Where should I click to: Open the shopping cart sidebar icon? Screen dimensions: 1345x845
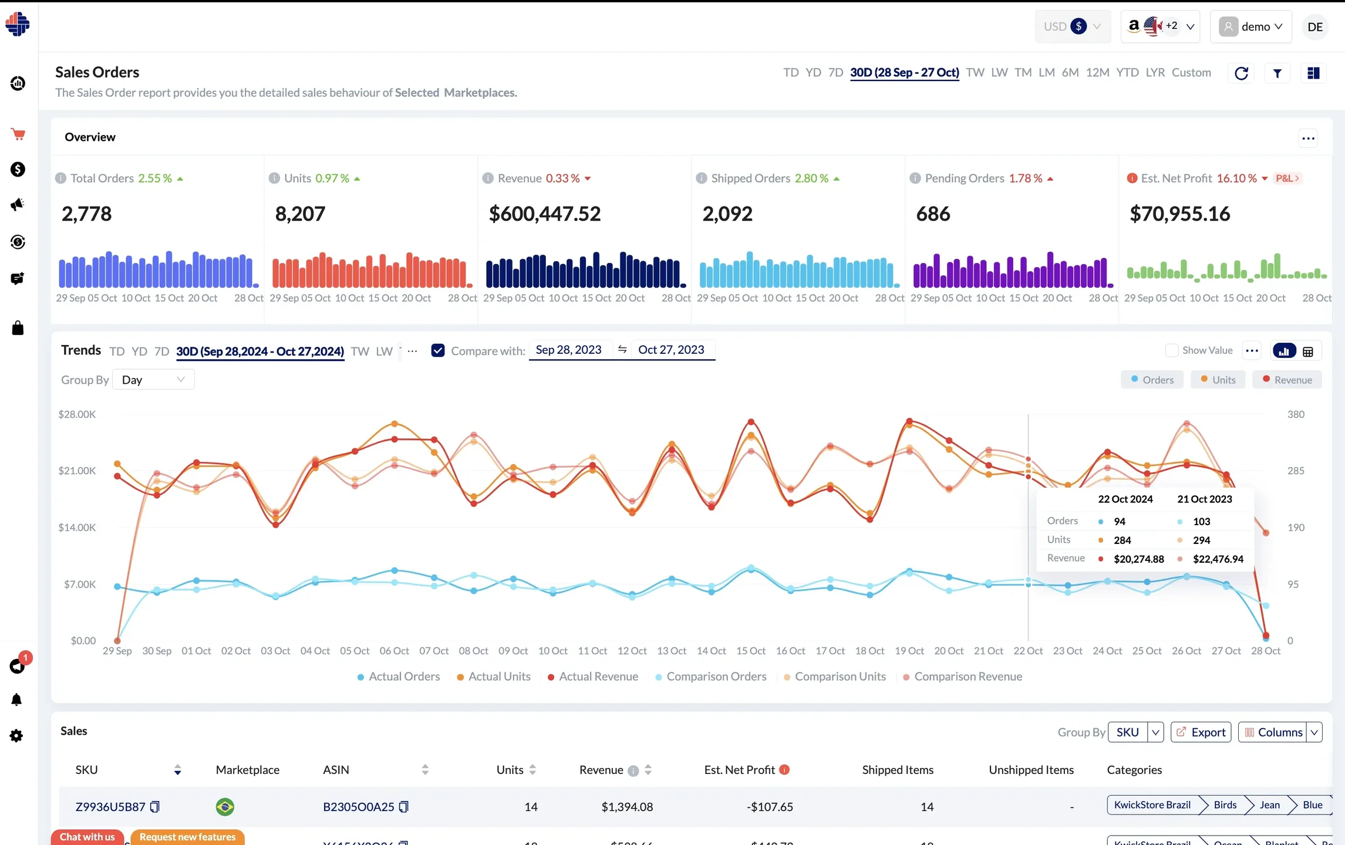coord(18,134)
